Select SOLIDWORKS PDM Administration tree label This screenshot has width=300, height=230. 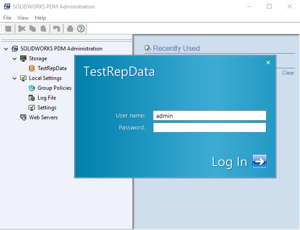point(61,49)
